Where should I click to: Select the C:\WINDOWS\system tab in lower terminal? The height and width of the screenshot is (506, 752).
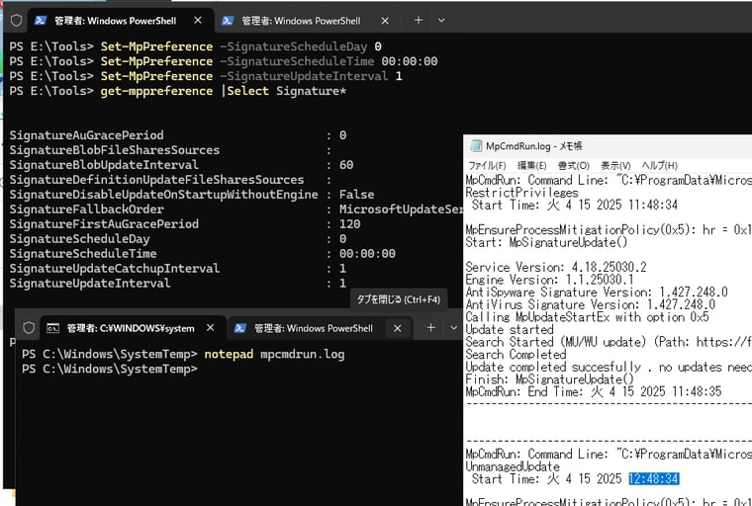pos(133,328)
